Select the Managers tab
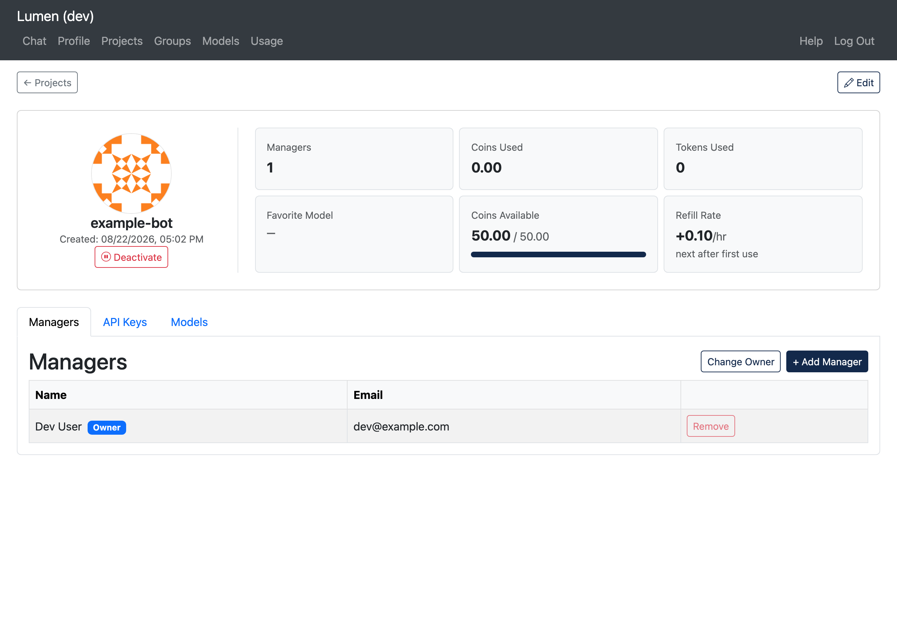The height and width of the screenshot is (631, 897). pyautogui.click(x=54, y=322)
